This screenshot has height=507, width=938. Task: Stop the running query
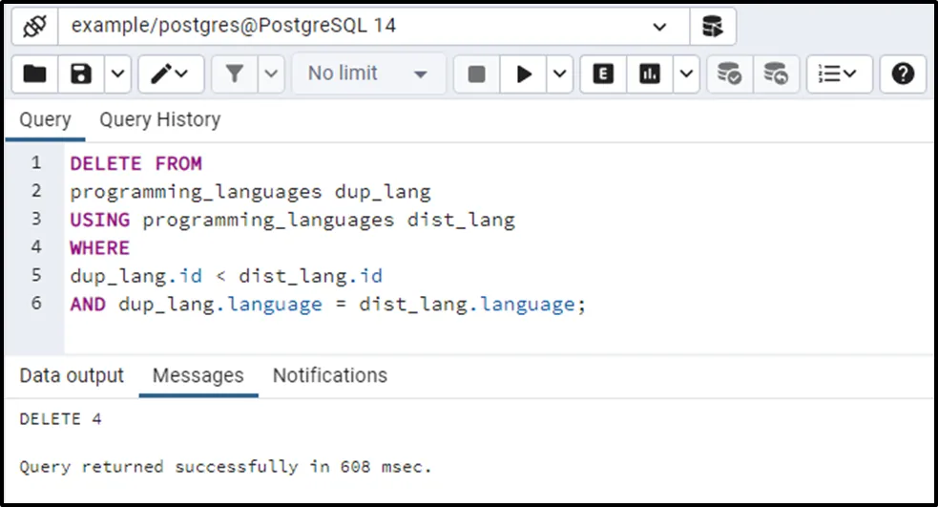coord(476,74)
